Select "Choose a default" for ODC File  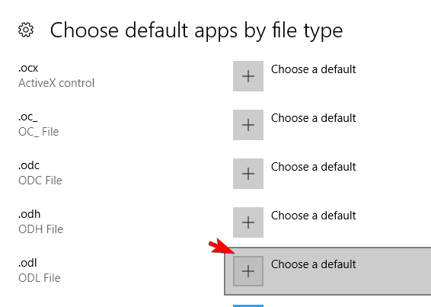[314, 167]
